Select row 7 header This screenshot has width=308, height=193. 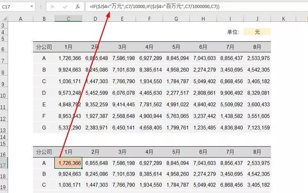coord(4,58)
